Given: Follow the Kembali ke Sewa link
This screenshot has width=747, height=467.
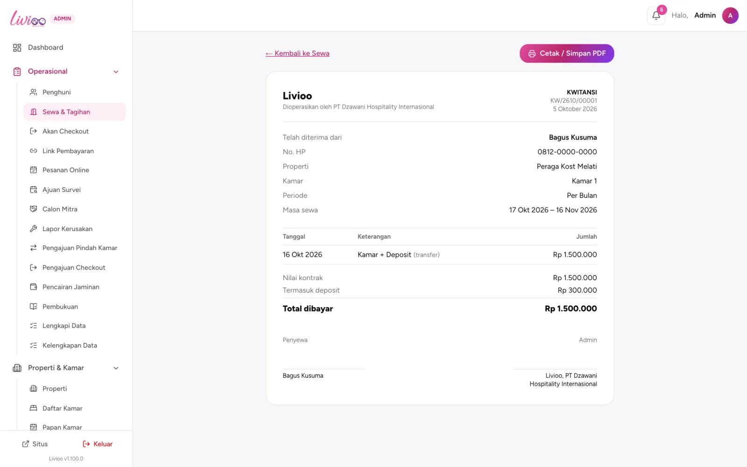Looking at the screenshot, I should (297, 53).
